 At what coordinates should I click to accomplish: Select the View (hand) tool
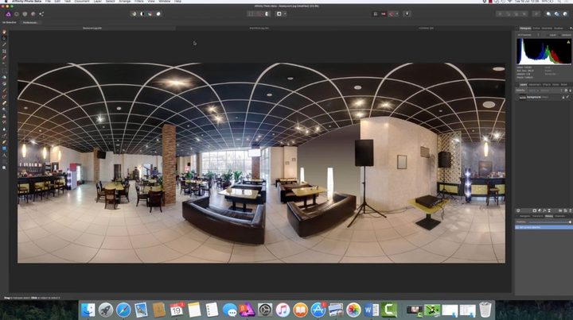point(5,32)
